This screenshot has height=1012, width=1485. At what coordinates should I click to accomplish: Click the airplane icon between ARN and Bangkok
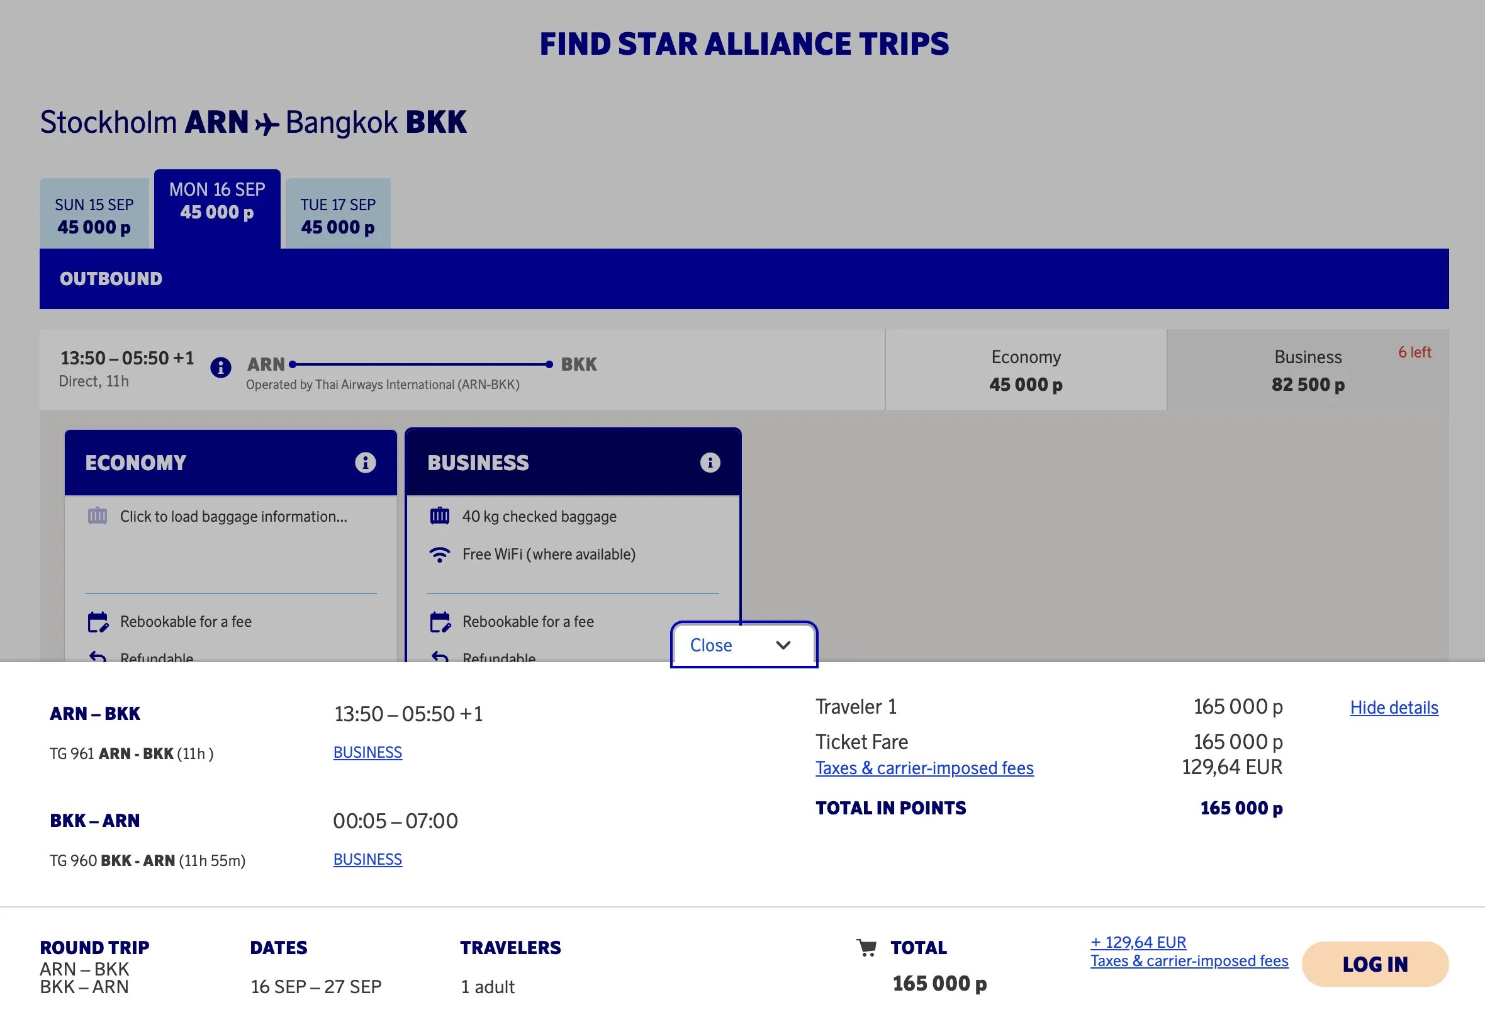(x=267, y=123)
